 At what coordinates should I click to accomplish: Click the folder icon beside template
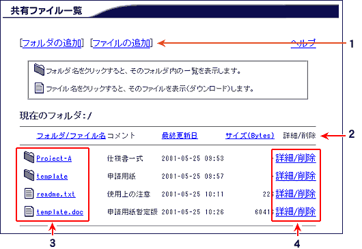pos(29,175)
